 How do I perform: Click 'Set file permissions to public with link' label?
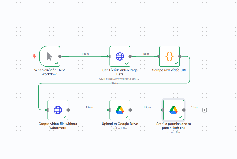pyautogui.click(x=174, y=126)
